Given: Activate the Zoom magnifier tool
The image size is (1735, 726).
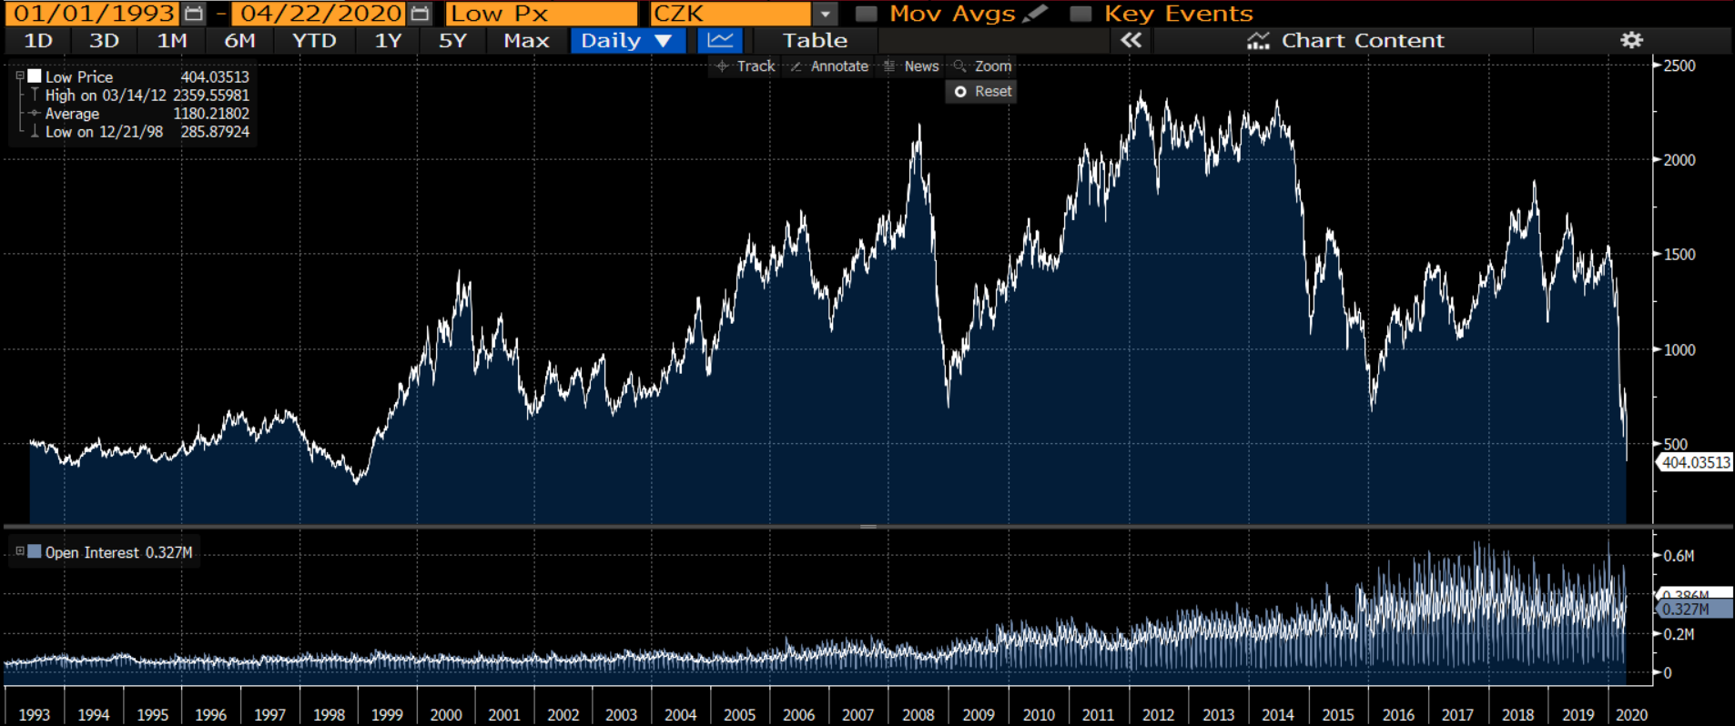Looking at the screenshot, I should click(982, 66).
